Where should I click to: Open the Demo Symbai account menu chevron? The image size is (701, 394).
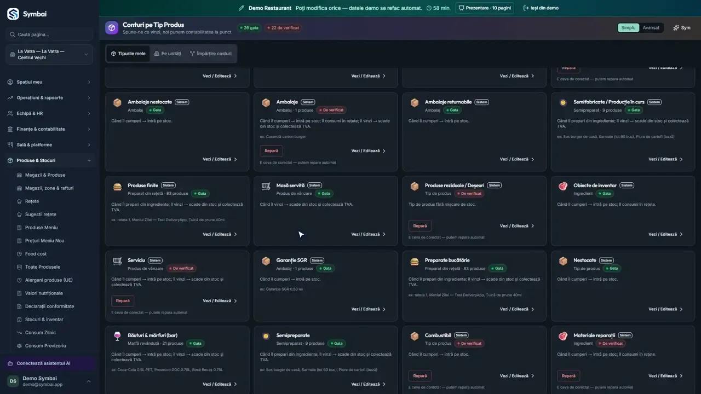[89, 381]
